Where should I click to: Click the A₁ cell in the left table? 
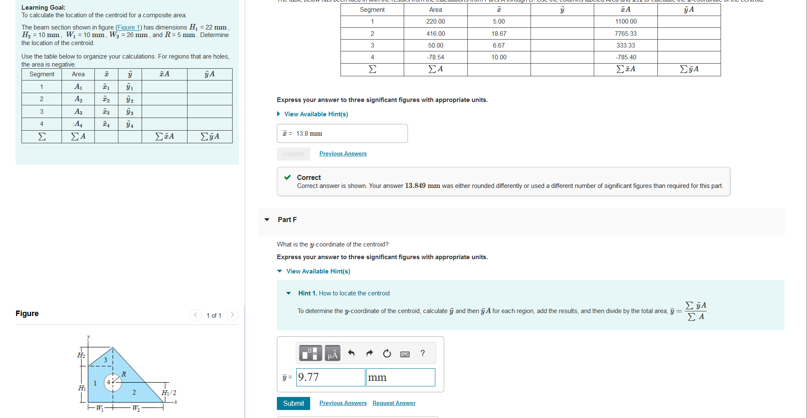pyautogui.click(x=78, y=87)
